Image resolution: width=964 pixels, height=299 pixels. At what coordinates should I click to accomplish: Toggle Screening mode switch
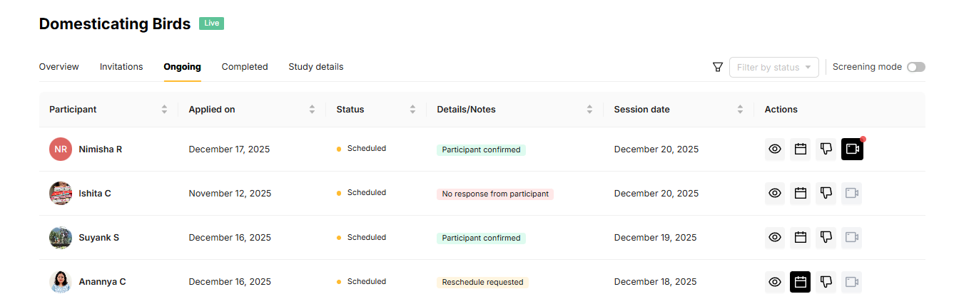click(915, 67)
